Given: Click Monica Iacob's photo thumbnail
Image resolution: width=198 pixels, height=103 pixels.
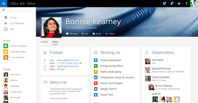Looking at the screenshot, I should [x=6, y=75].
